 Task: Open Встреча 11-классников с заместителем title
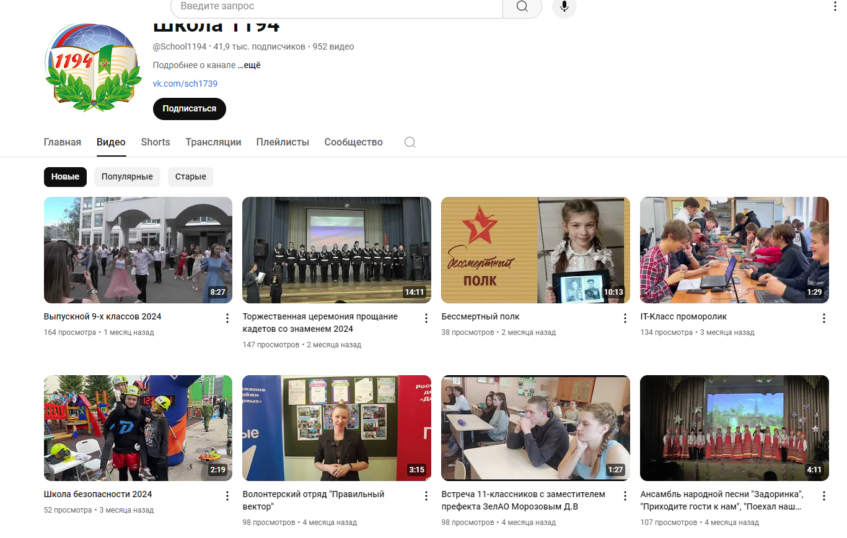[x=524, y=500]
